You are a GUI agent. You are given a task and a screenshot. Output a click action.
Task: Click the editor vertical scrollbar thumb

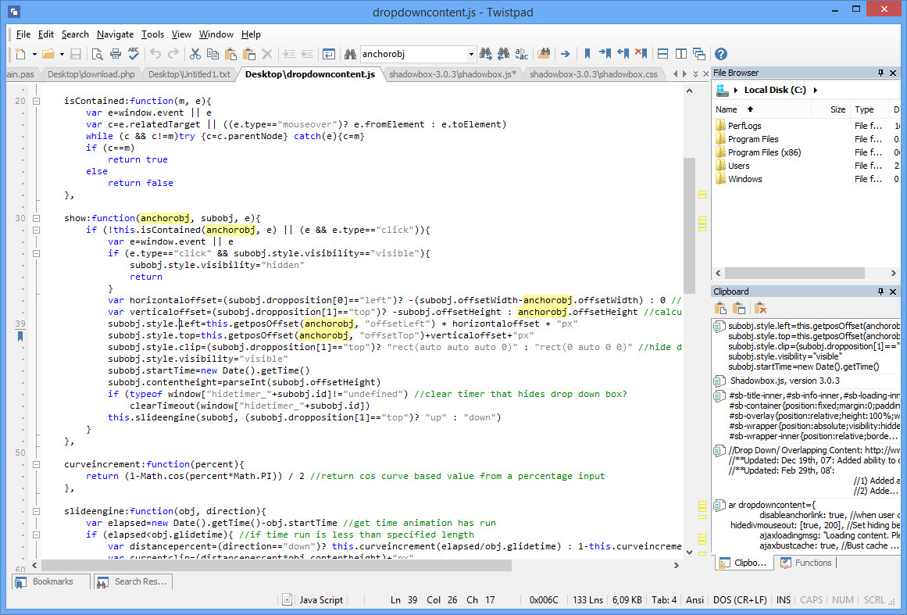(689, 226)
